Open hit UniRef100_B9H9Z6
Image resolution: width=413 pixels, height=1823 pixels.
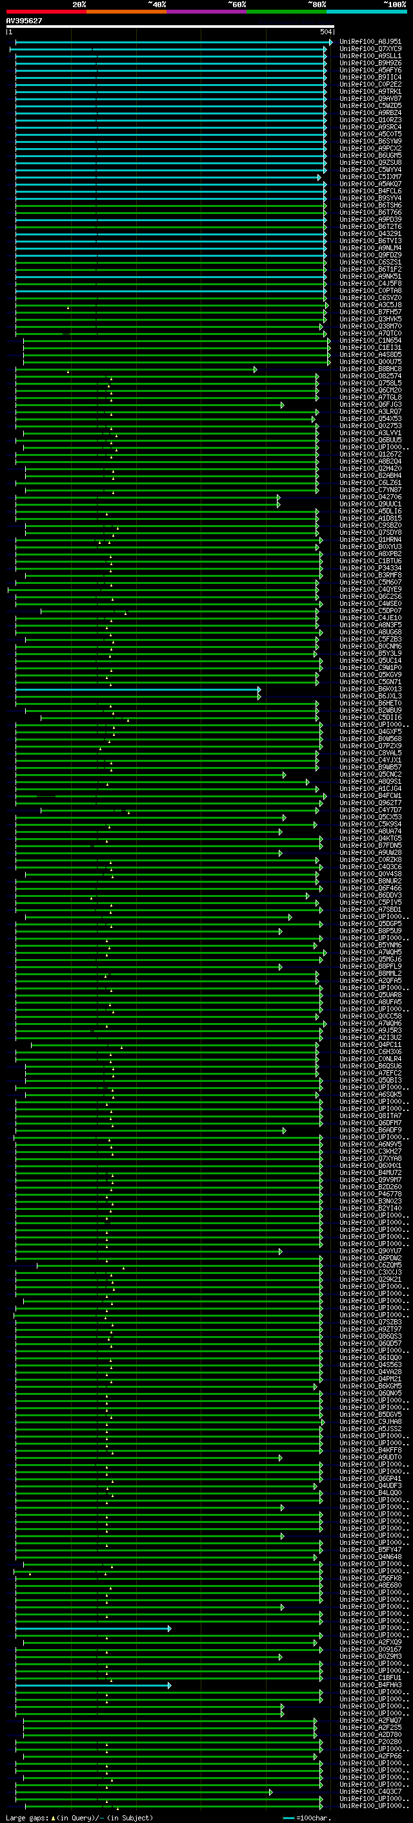[370, 63]
